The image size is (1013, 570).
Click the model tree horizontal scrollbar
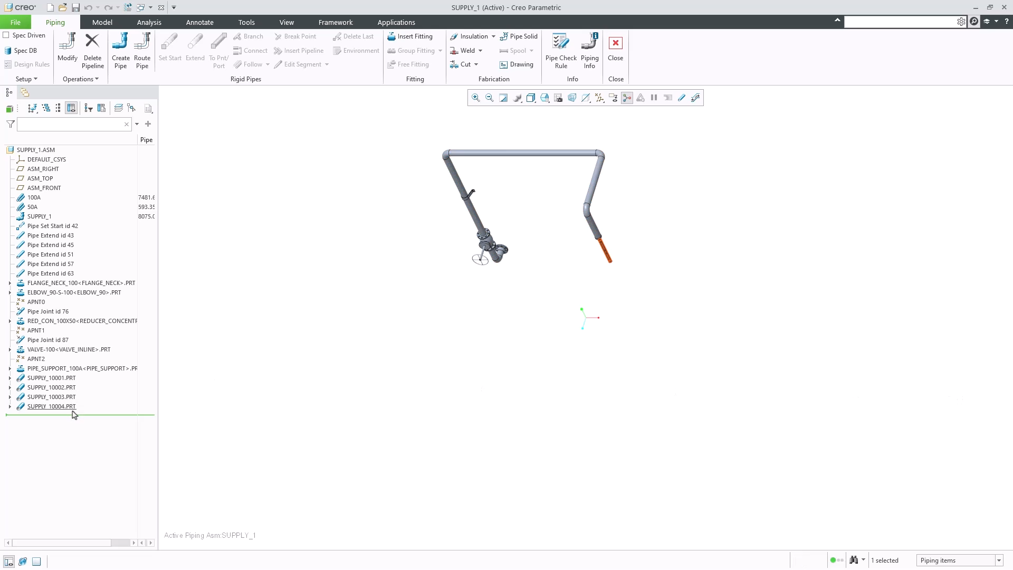tap(62, 543)
